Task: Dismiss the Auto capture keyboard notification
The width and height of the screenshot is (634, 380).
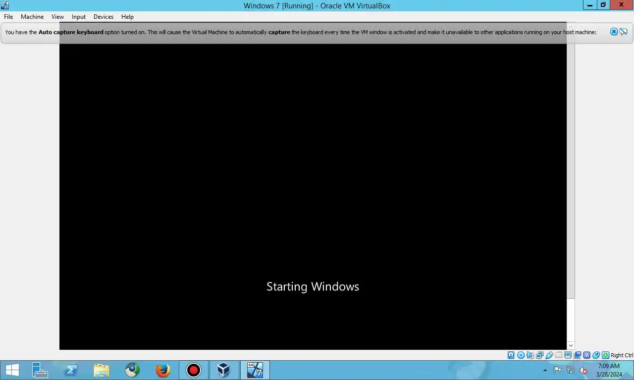Action: tap(614, 32)
